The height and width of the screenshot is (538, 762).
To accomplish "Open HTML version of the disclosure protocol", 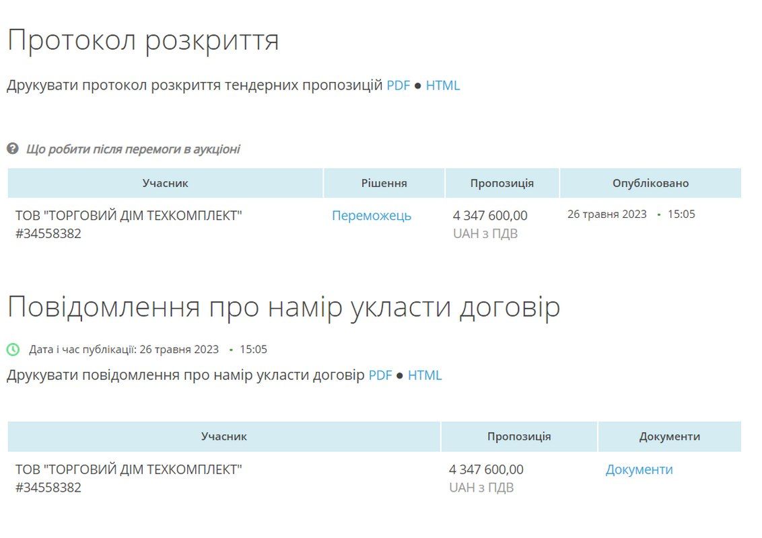I will click(x=442, y=85).
